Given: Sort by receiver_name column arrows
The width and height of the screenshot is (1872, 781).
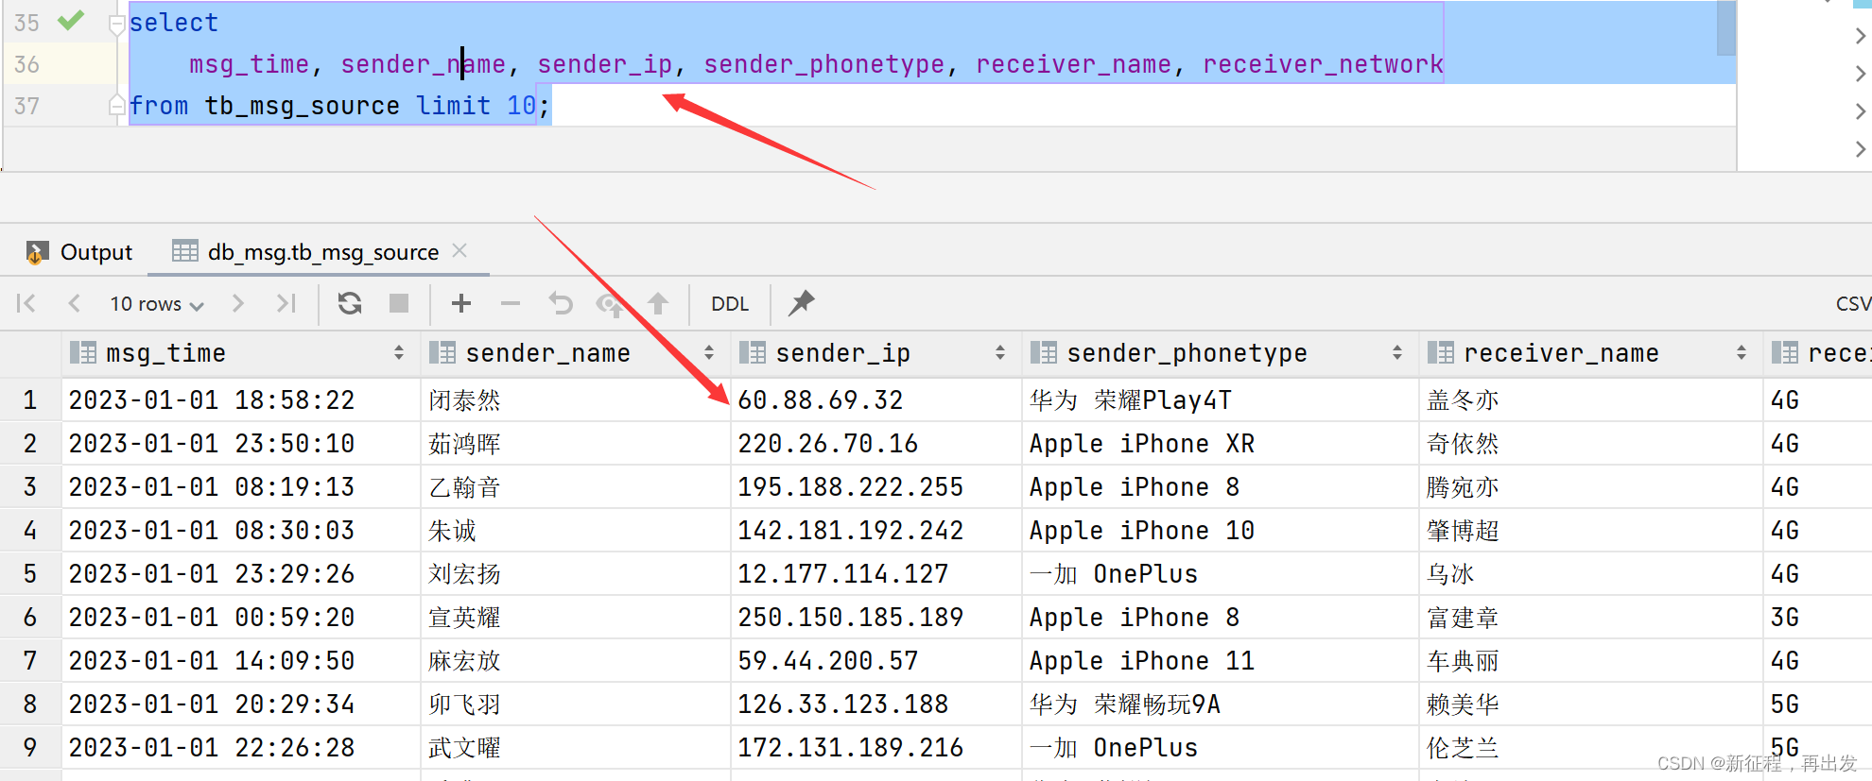Looking at the screenshot, I should (1742, 353).
